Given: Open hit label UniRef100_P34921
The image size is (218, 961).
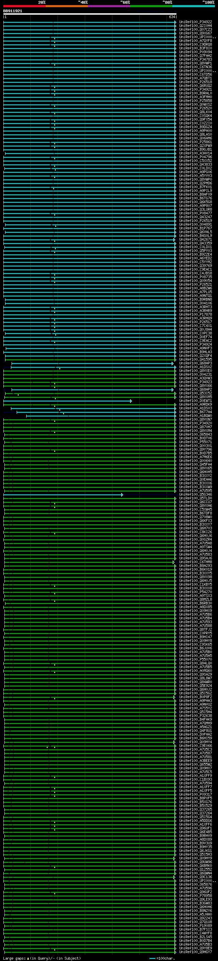Looking at the screenshot, I should 196,89.
